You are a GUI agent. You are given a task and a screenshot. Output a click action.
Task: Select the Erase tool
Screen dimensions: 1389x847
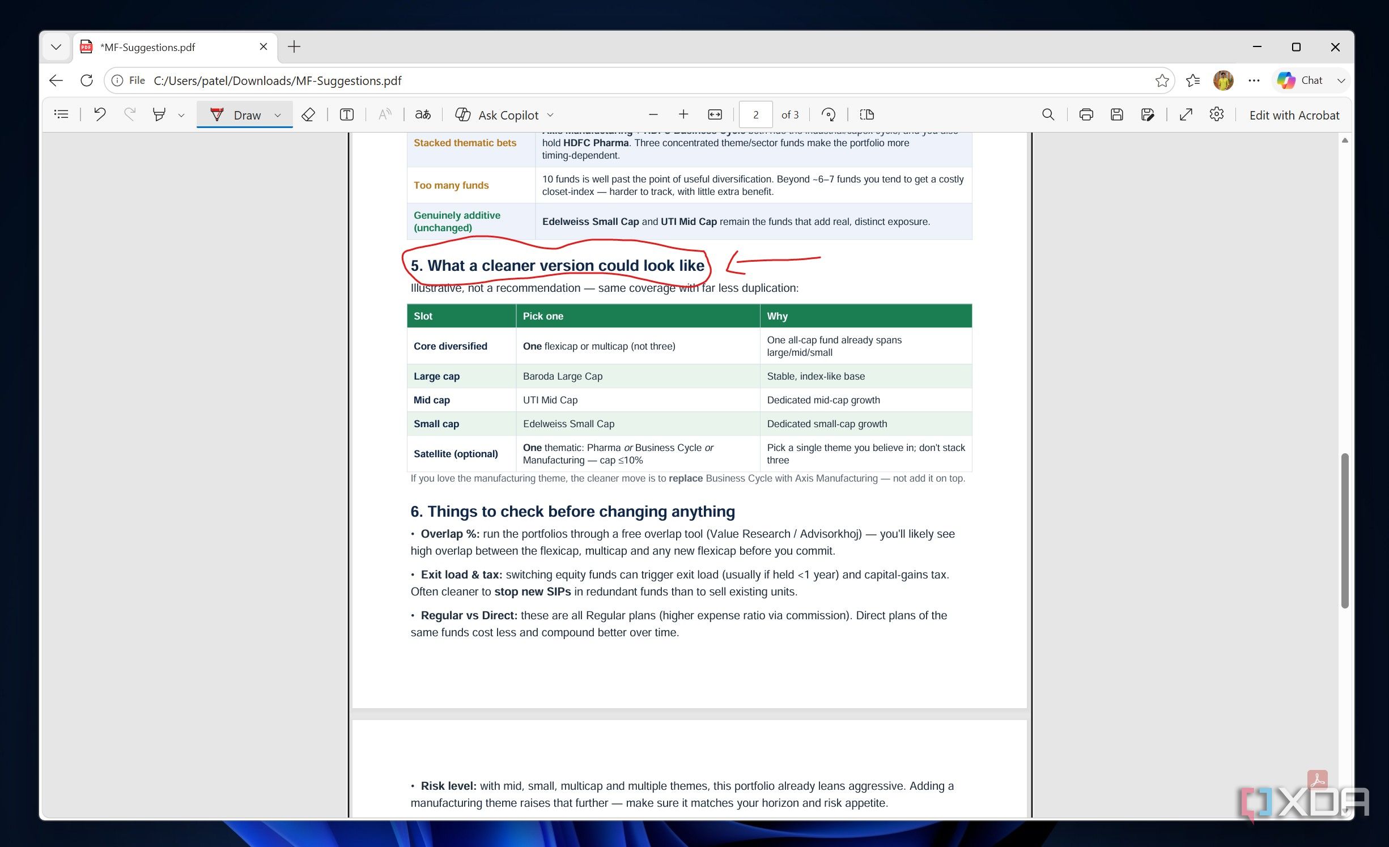pos(308,115)
